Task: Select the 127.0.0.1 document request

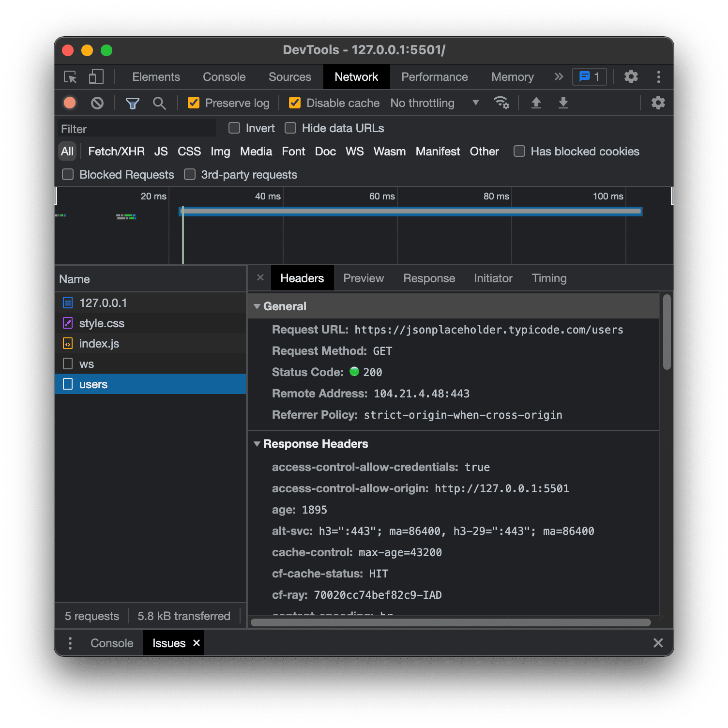Action: (151, 303)
